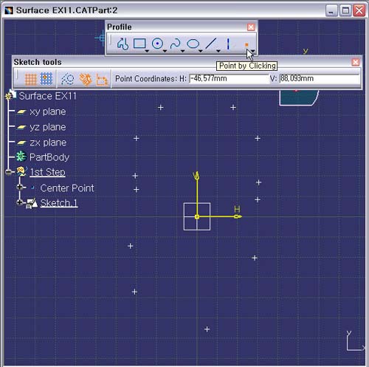The image size is (369, 367).
Task: Select the Point by Clicking tool
Action: coord(246,44)
